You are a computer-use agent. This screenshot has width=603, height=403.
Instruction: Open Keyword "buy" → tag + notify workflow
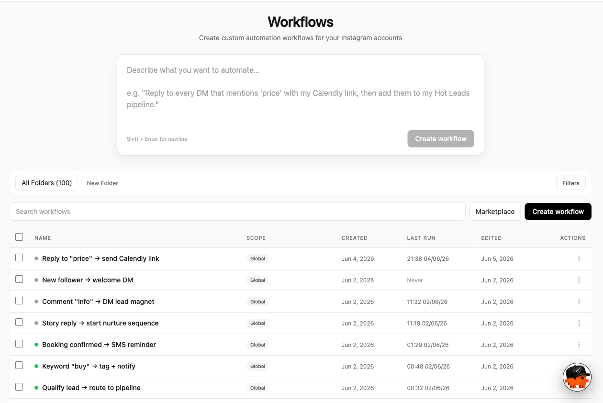tap(89, 366)
